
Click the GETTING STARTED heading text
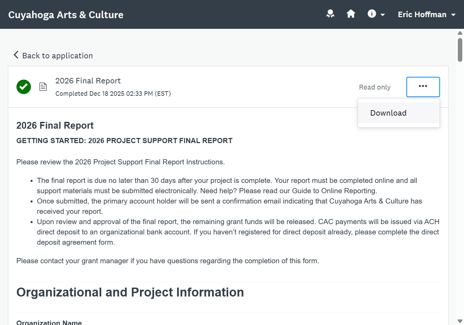click(124, 141)
